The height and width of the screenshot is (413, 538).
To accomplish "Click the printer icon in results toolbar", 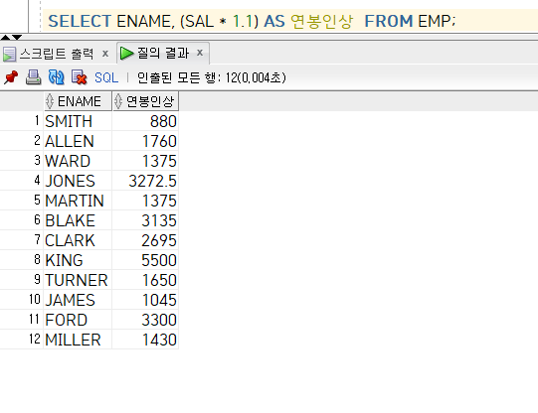I will coord(33,77).
